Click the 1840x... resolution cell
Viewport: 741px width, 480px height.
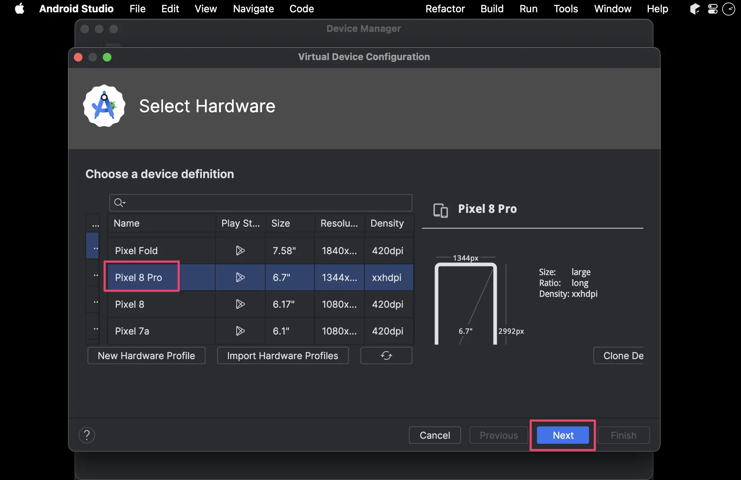339,250
